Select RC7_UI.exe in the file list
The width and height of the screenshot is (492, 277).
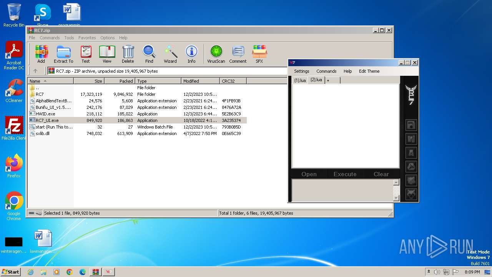(x=137, y=120)
